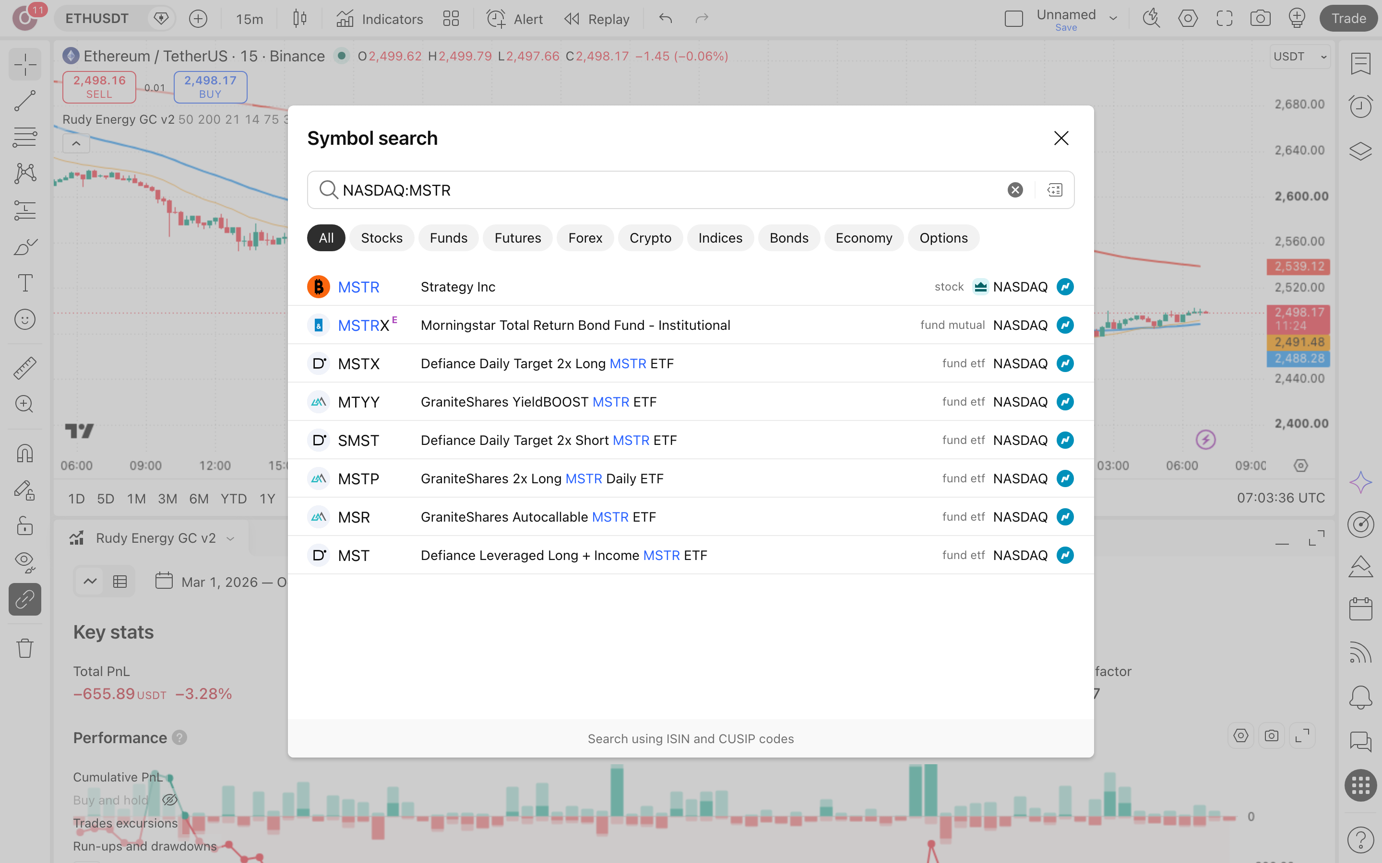The height and width of the screenshot is (863, 1382).
Task: Expand Rudy Energy GC v2 strategy dropdown
Action: click(x=230, y=538)
